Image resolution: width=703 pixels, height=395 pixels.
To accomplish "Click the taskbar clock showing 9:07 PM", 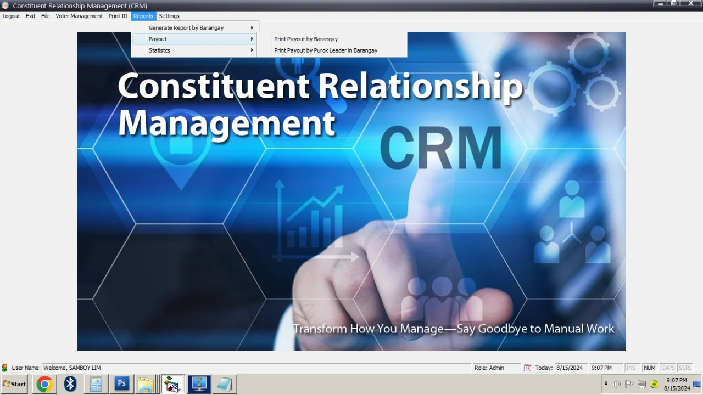I will click(677, 384).
